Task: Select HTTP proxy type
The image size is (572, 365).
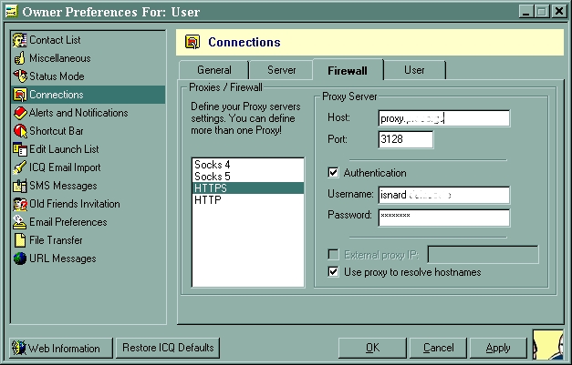Action: pos(248,200)
